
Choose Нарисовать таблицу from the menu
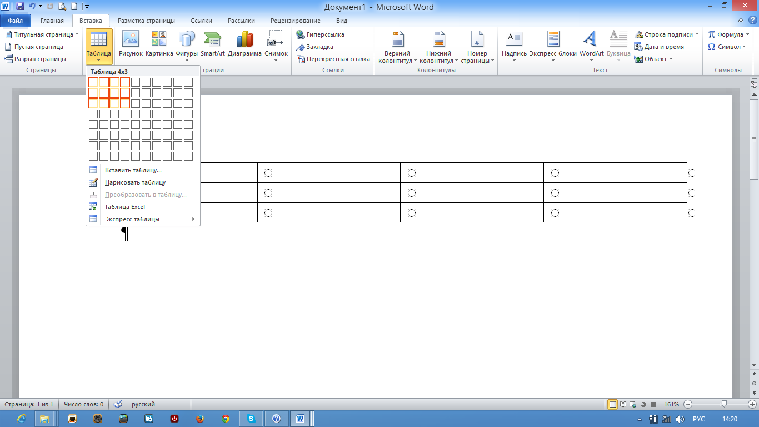[143, 182]
